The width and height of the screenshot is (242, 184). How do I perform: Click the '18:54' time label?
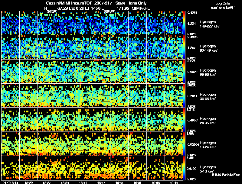pos(119,183)
